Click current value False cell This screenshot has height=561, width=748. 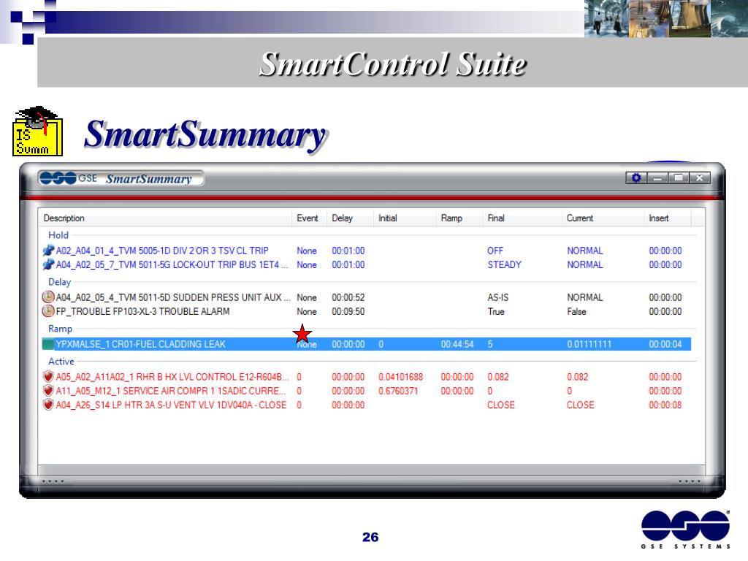coord(576,311)
